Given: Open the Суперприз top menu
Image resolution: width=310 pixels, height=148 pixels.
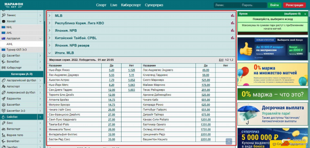Looking at the screenshot, I should [x=154, y=5].
